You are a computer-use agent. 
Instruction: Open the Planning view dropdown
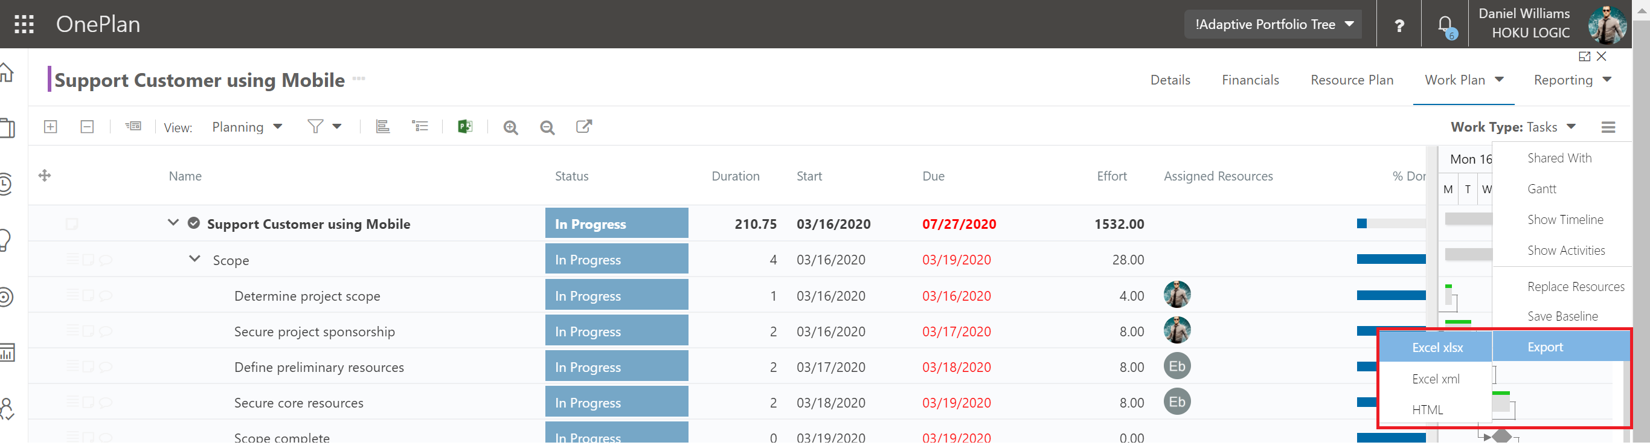coord(246,127)
